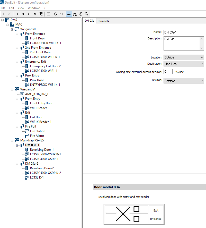Click the crosshair target toolbar icon

[81, 14]
